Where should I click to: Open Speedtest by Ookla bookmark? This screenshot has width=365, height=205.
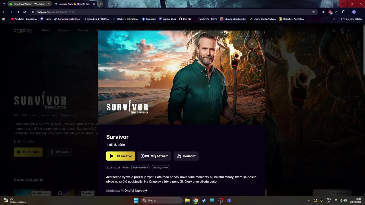[96, 19]
